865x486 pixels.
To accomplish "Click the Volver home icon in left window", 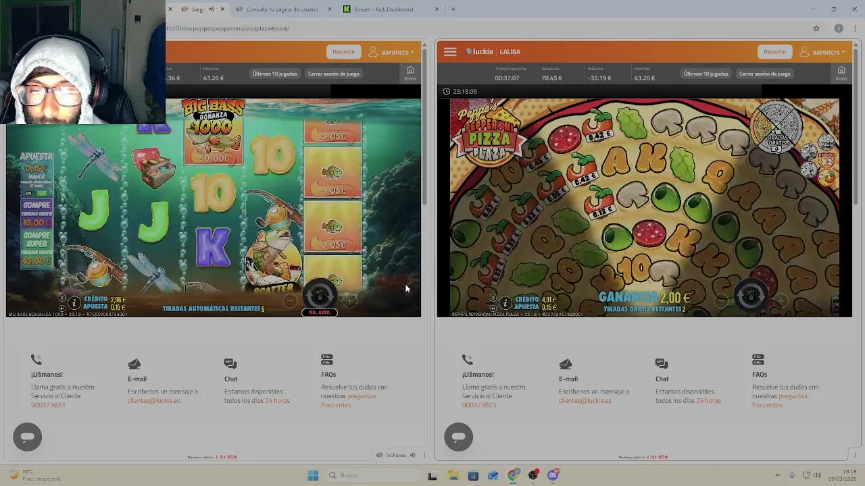I will point(410,73).
